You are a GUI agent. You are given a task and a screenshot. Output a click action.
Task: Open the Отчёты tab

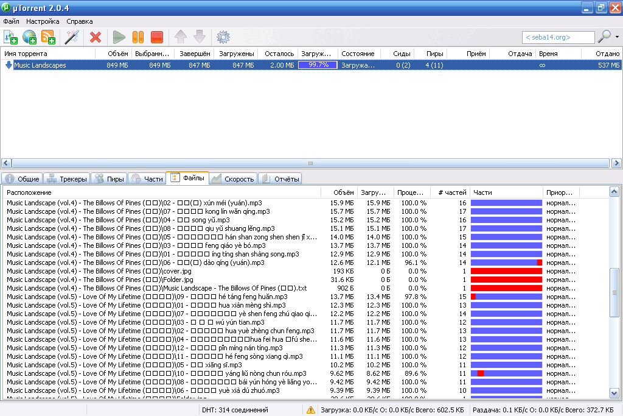click(280, 179)
